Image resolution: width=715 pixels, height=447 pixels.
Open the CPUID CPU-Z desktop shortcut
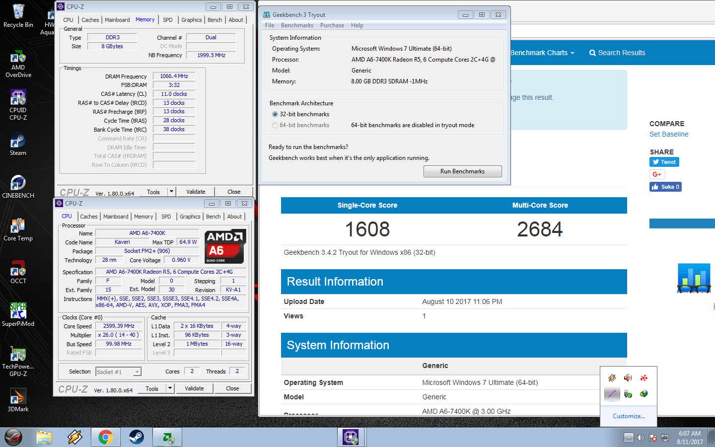pos(18,105)
